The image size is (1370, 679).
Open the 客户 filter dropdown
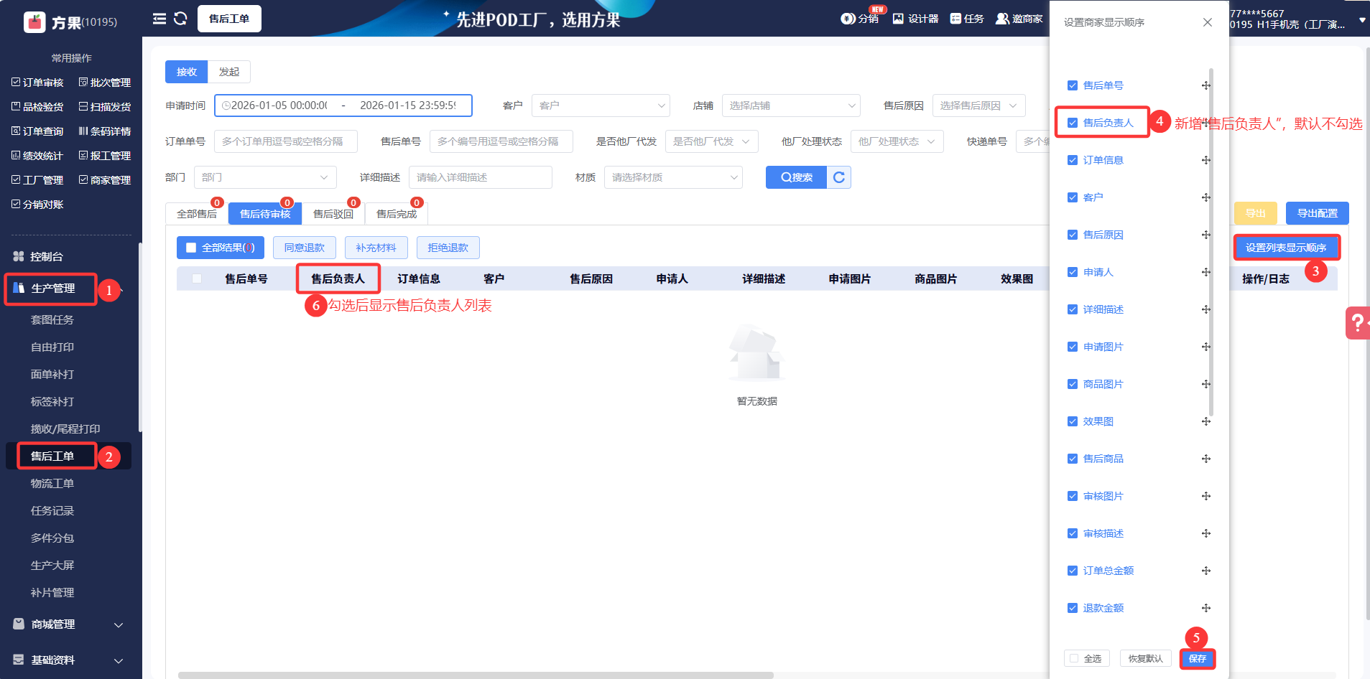click(x=601, y=106)
